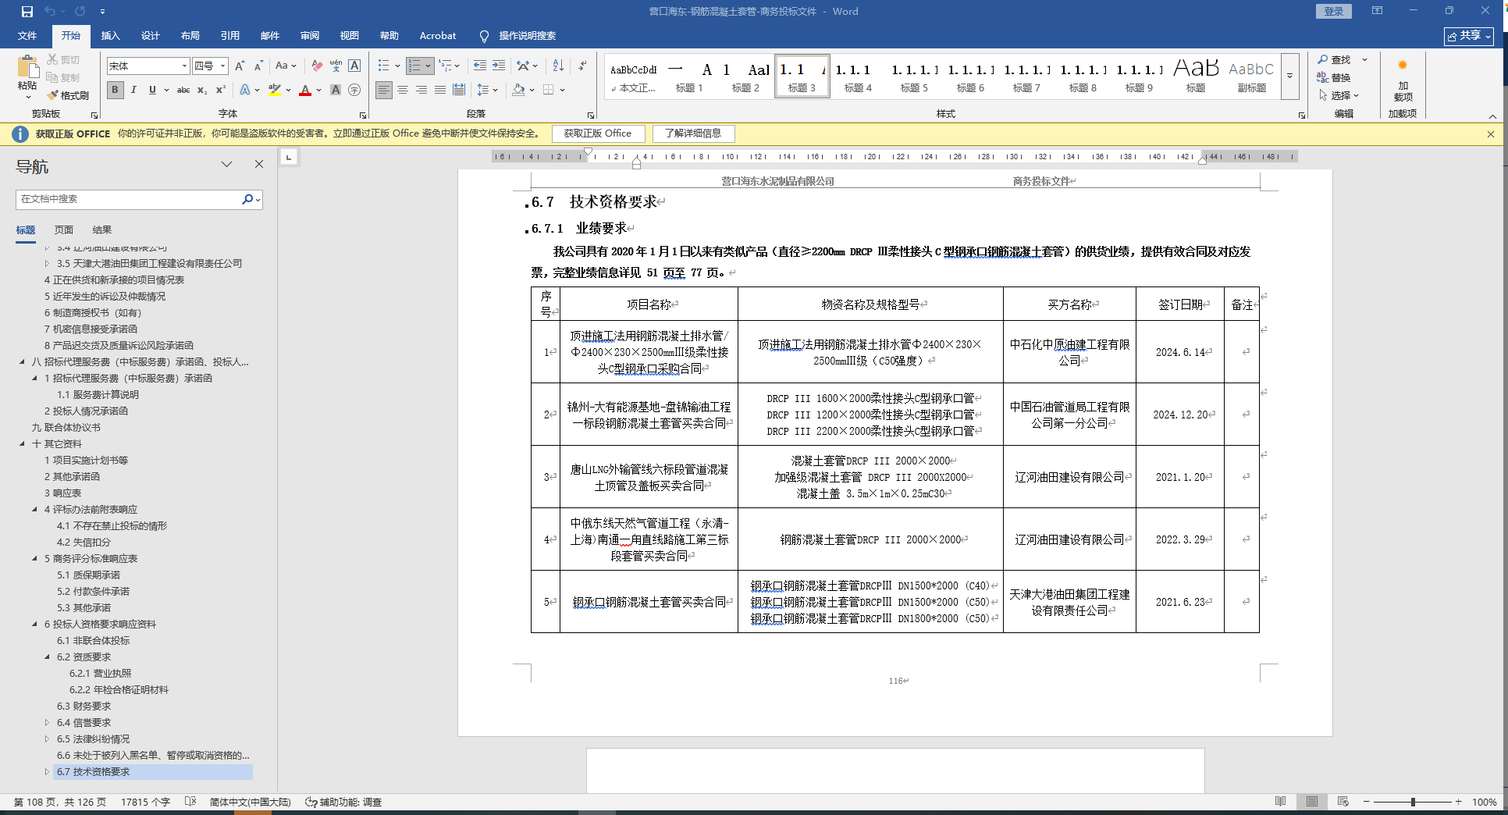
Task: Click the save icon in the title bar
Action: 27,12
